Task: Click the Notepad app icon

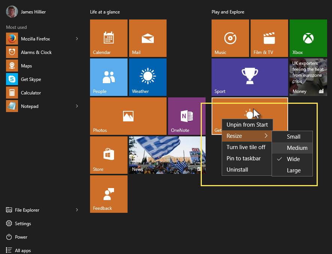Action: pos(12,106)
